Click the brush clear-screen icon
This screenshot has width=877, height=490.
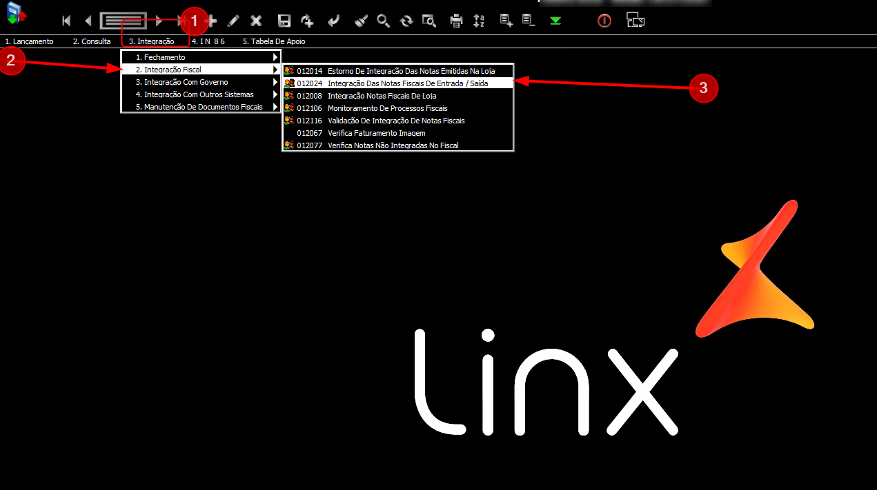[x=361, y=21]
